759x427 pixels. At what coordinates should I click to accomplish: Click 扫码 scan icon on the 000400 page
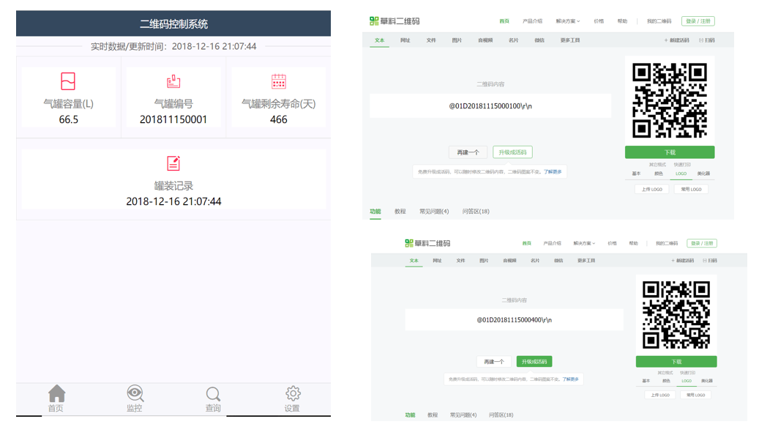coord(710,261)
